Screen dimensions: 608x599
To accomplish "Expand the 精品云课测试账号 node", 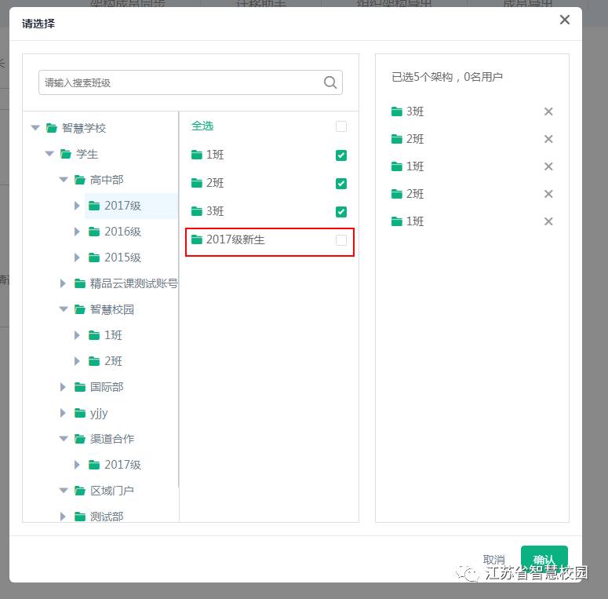I will 63,283.
